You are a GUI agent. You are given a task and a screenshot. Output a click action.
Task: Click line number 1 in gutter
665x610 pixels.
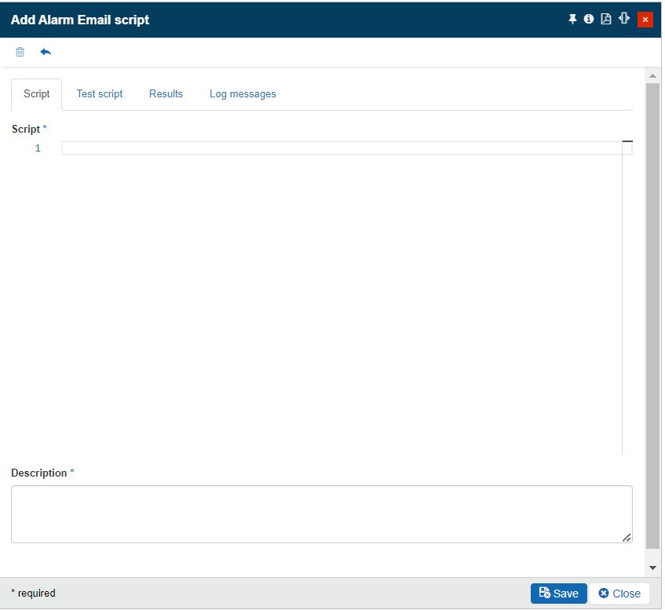38,148
